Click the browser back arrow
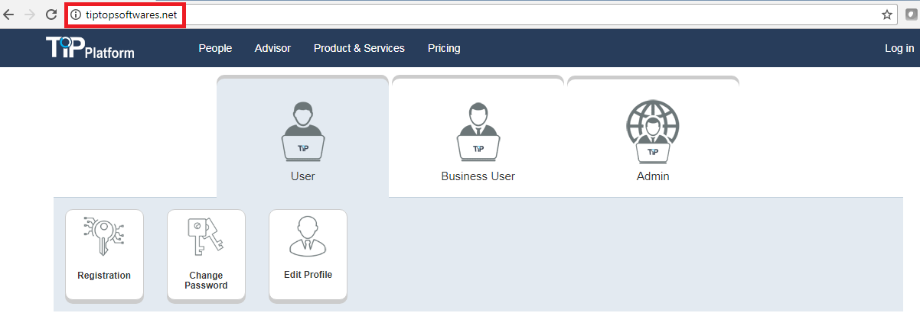 coord(9,15)
